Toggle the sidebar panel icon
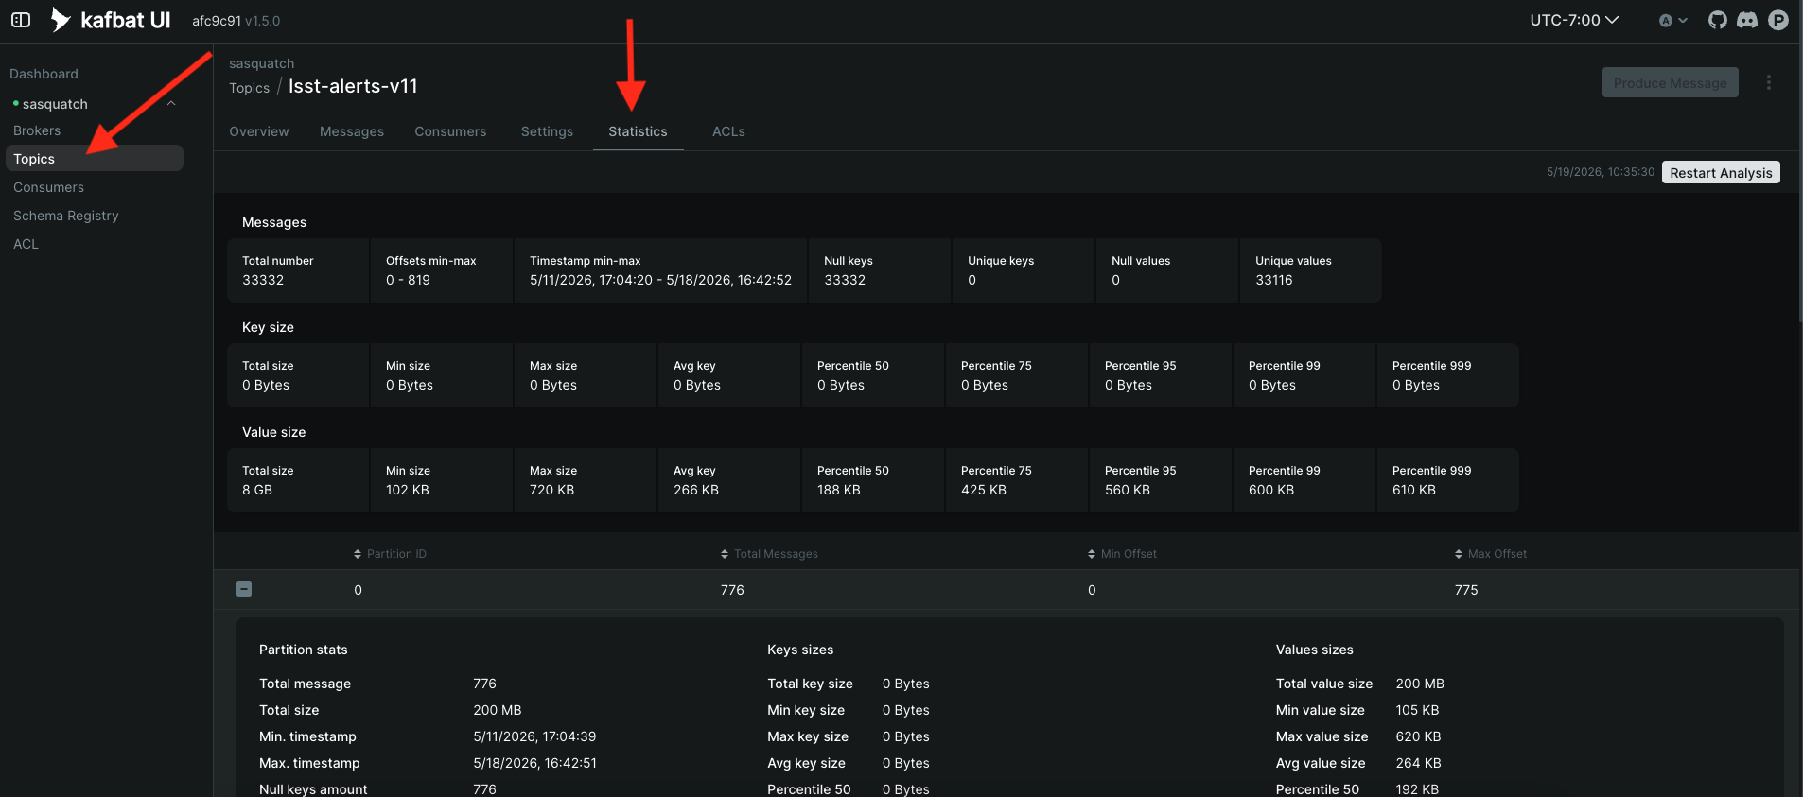The width and height of the screenshot is (1803, 797). 21,20
